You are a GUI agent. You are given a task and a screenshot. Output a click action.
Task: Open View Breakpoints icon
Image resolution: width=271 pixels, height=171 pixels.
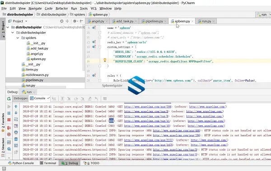point(9,128)
